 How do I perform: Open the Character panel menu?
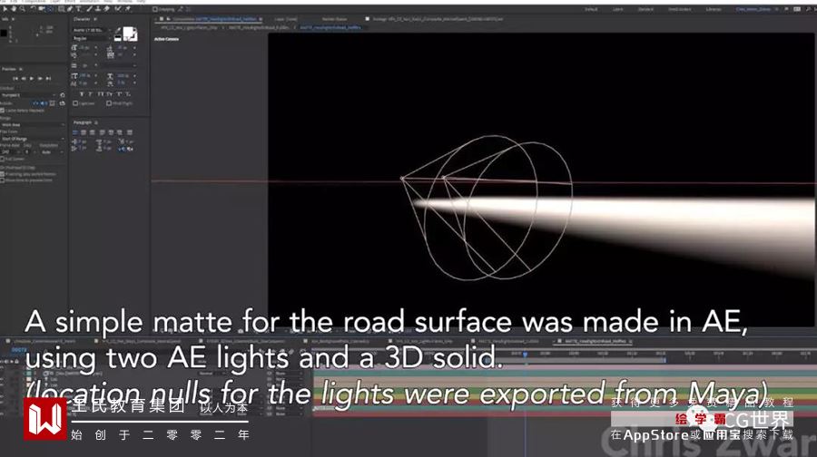(94, 19)
